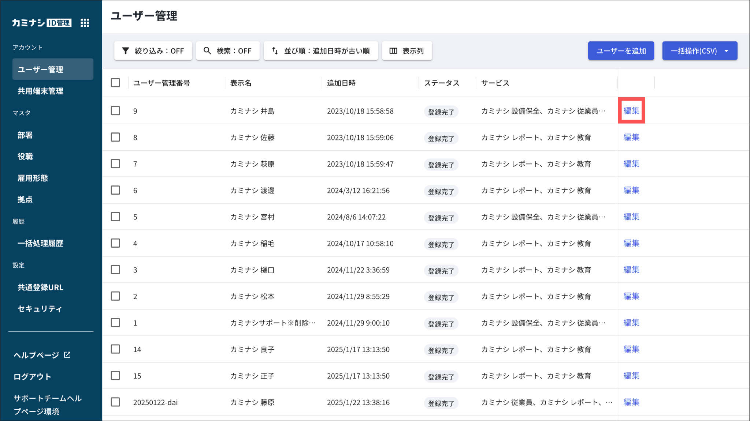750x421 pixels.
Task: Toggle the select-all header checkbox
Action: tap(115, 83)
